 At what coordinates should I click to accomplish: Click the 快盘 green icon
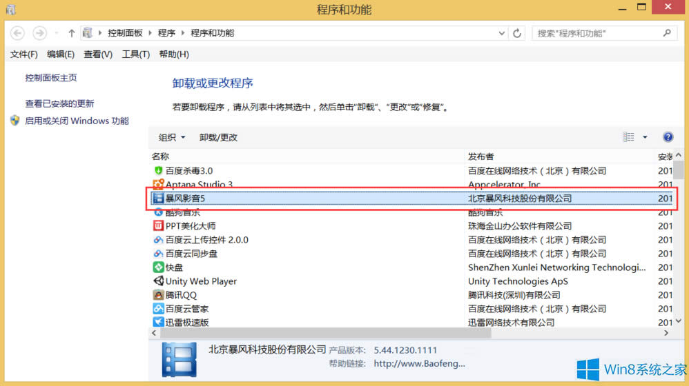point(158,267)
